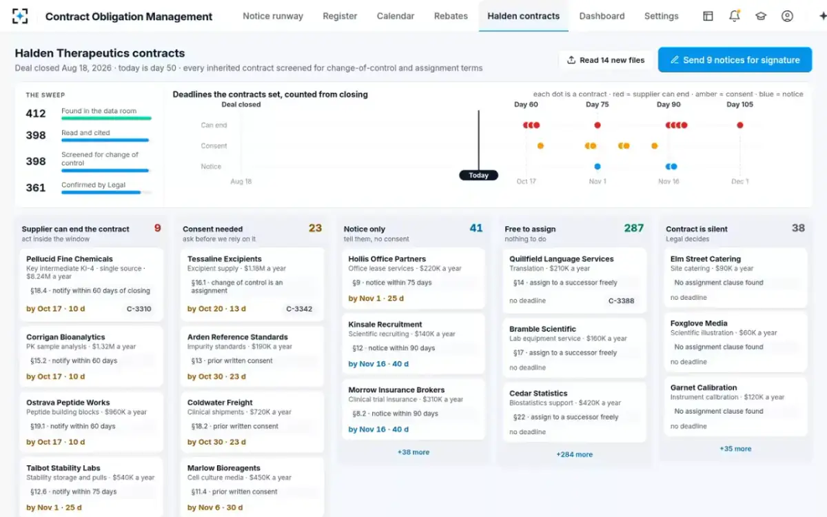This screenshot has height=517, width=827.
Task: Click the Today marker on the timeline
Action: 478,175
